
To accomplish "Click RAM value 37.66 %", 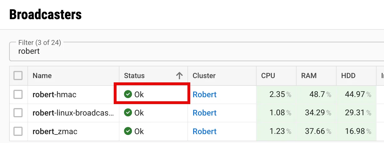I will [318, 132].
